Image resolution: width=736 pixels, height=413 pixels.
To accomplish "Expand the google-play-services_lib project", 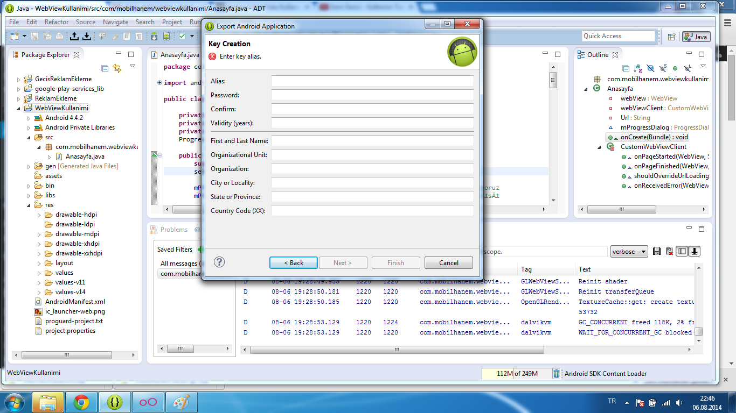I will [19, 89].
